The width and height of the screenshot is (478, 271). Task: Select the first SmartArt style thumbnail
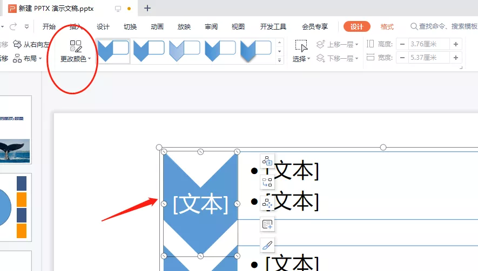click(x=113, y=51)
